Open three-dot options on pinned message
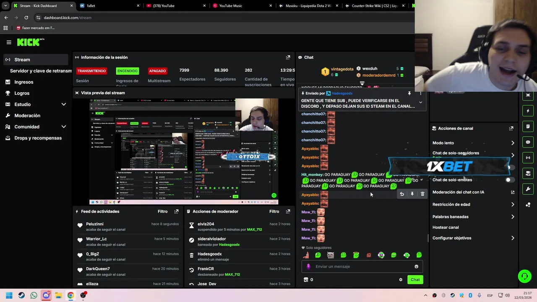 tap(420, 94)
